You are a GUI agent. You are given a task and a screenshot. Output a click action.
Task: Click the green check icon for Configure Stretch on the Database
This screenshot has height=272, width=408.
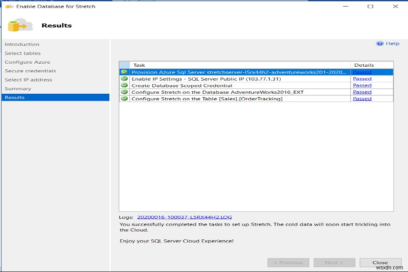[124, 92]
